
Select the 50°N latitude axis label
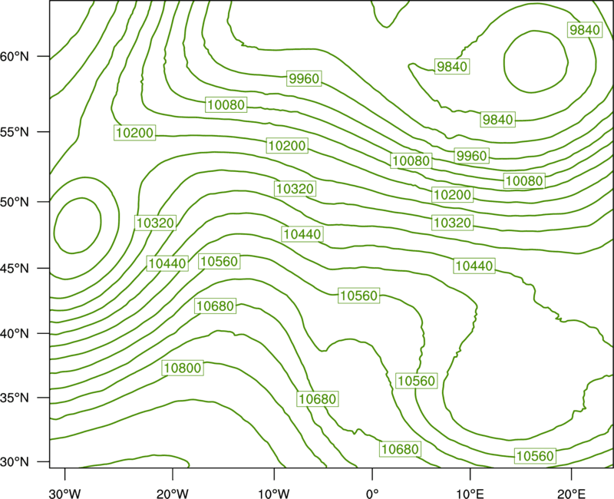(15, 202)
